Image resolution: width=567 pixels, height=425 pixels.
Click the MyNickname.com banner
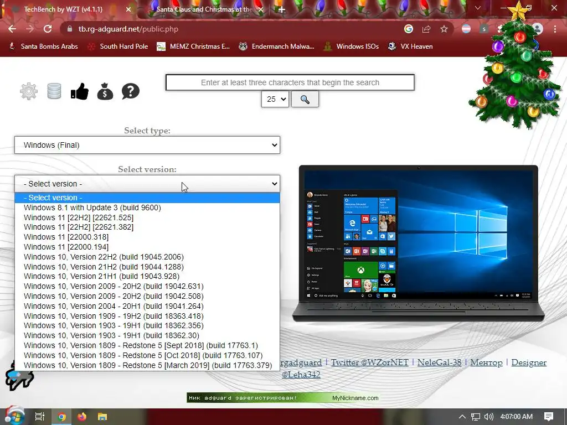283,398
